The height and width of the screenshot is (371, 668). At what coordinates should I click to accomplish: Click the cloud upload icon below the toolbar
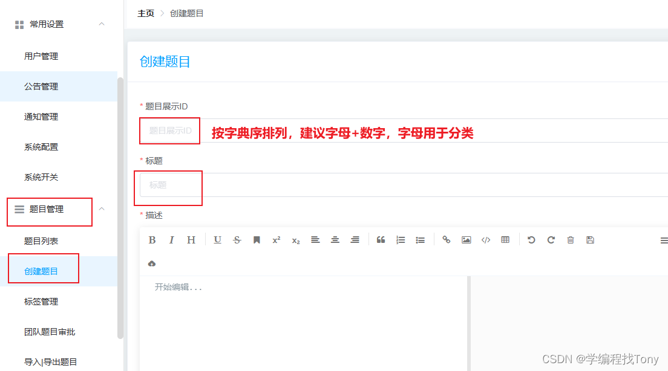pyautogui.click(x=152, y=263)
